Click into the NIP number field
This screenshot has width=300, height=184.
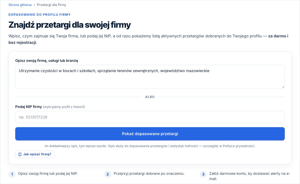[x=150, y=117]
